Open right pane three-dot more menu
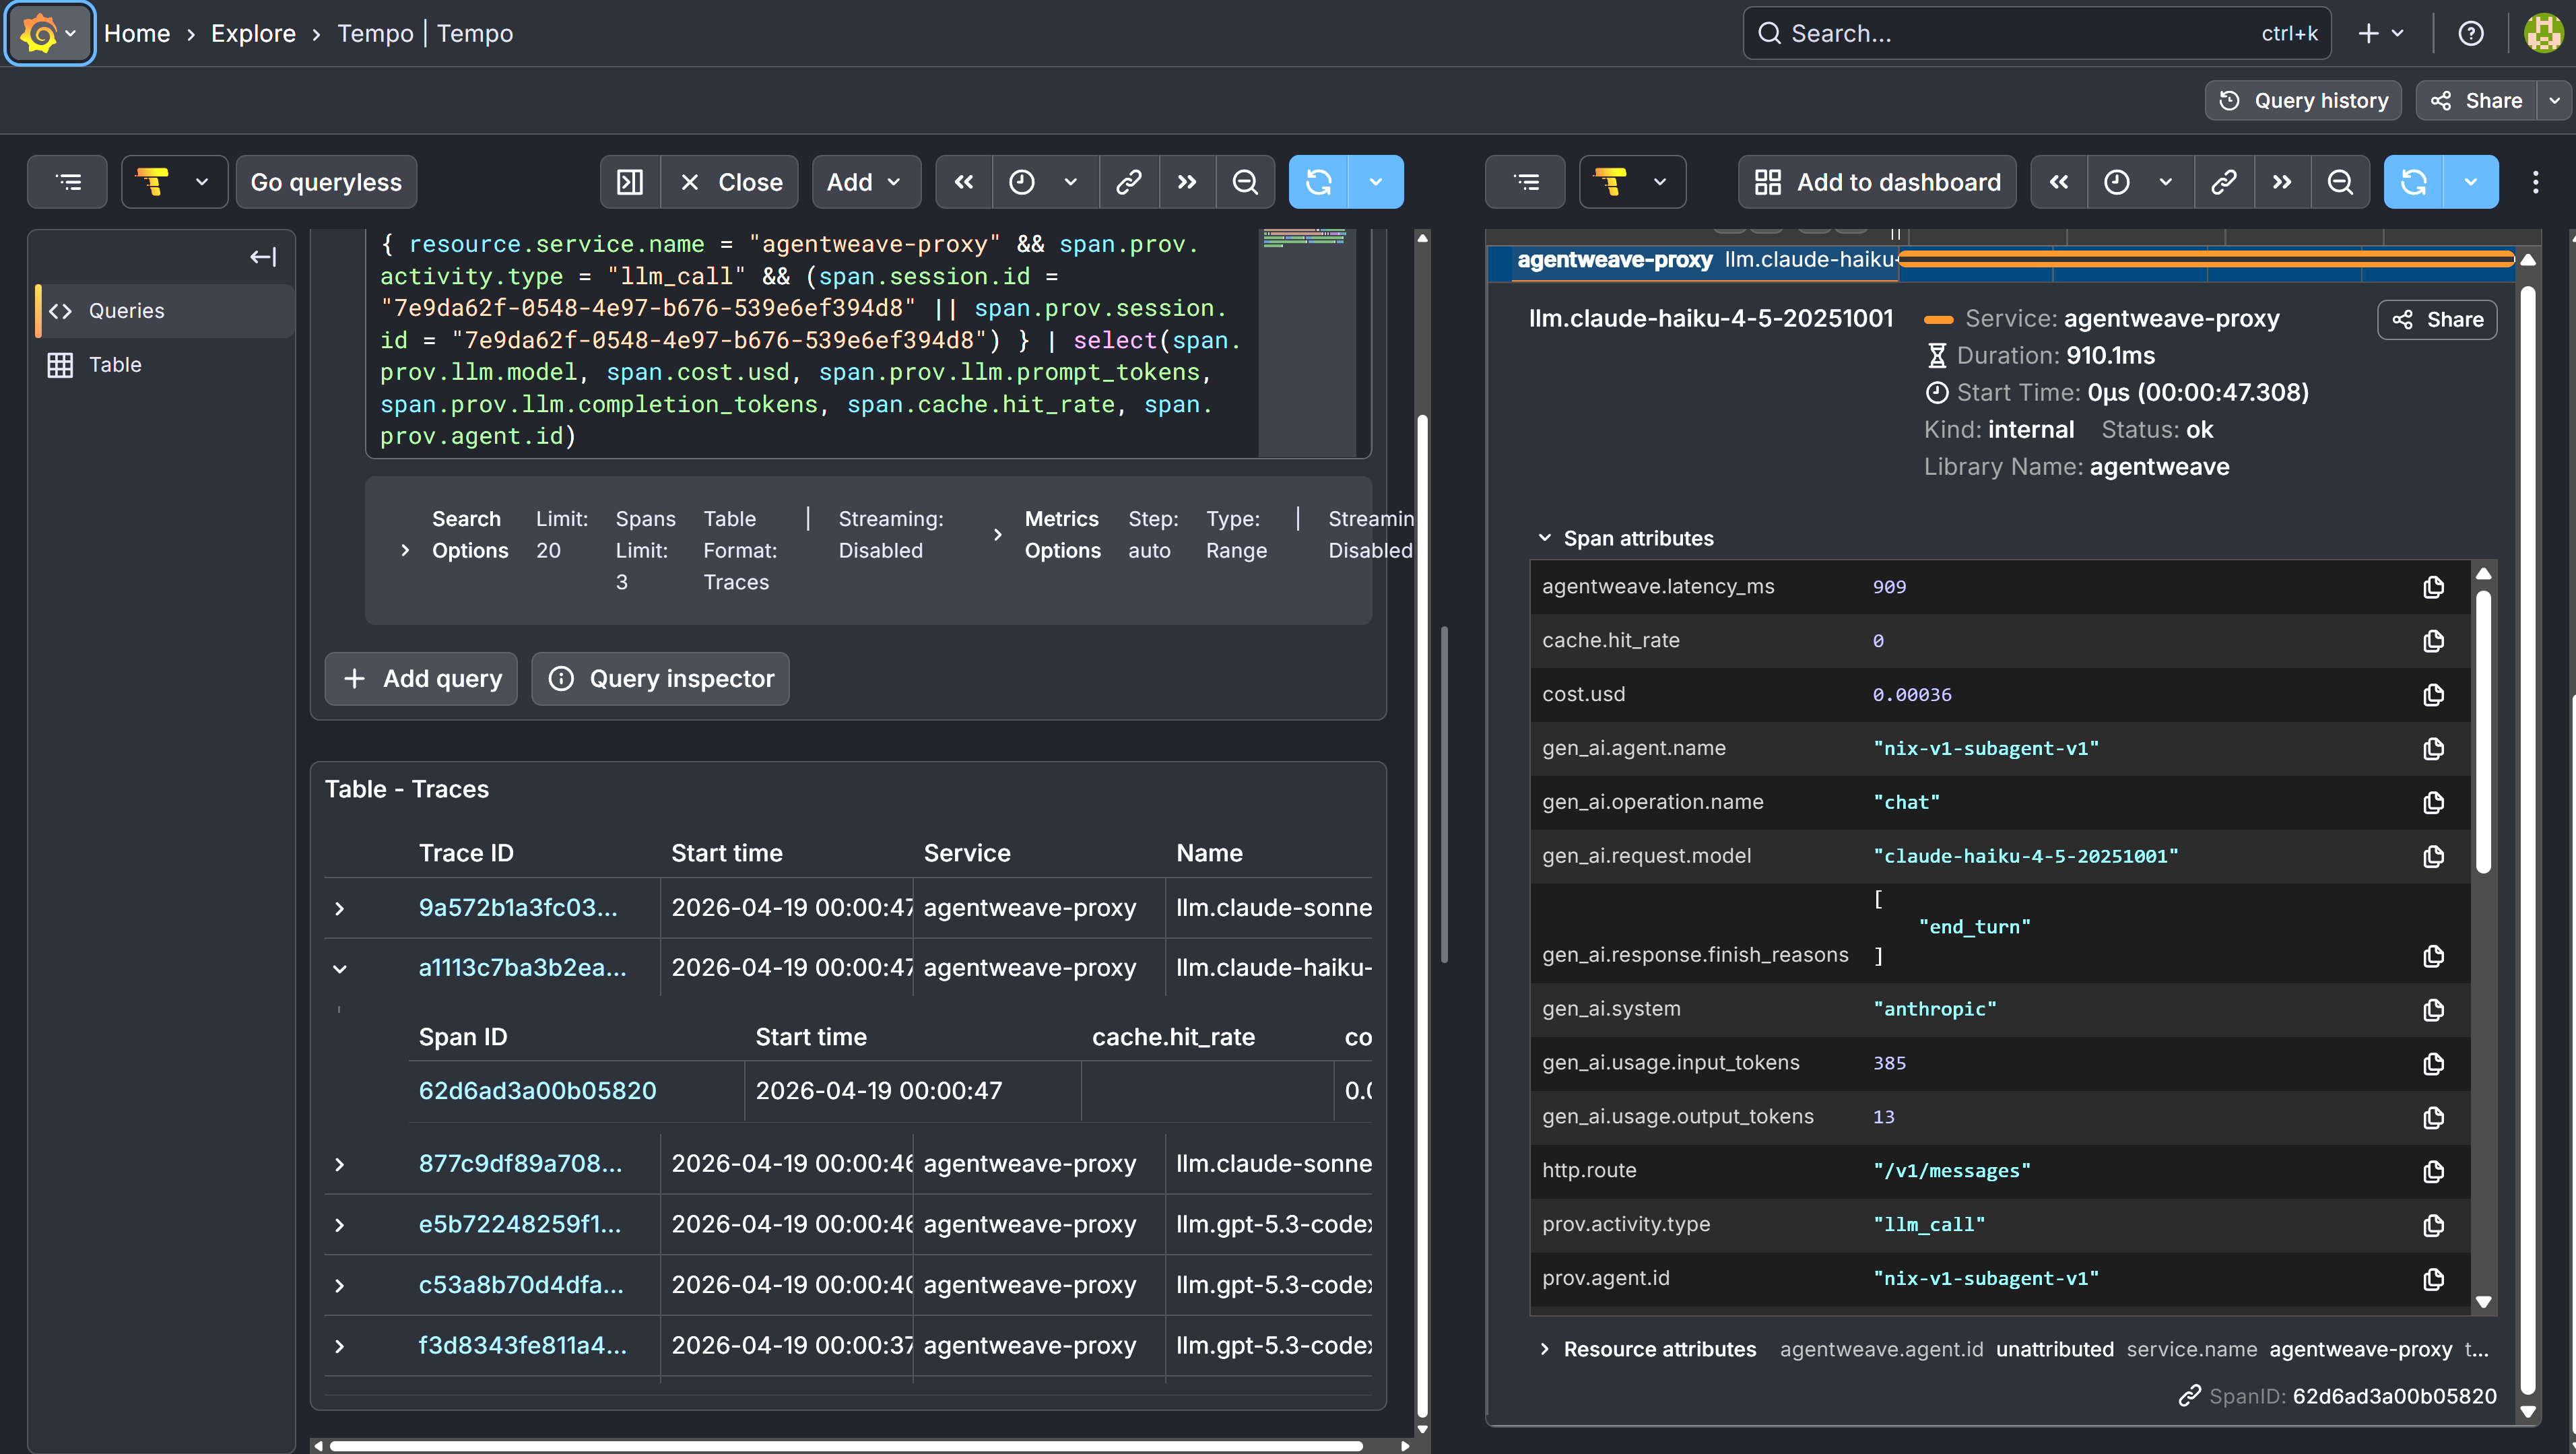 click(2535, 182)
